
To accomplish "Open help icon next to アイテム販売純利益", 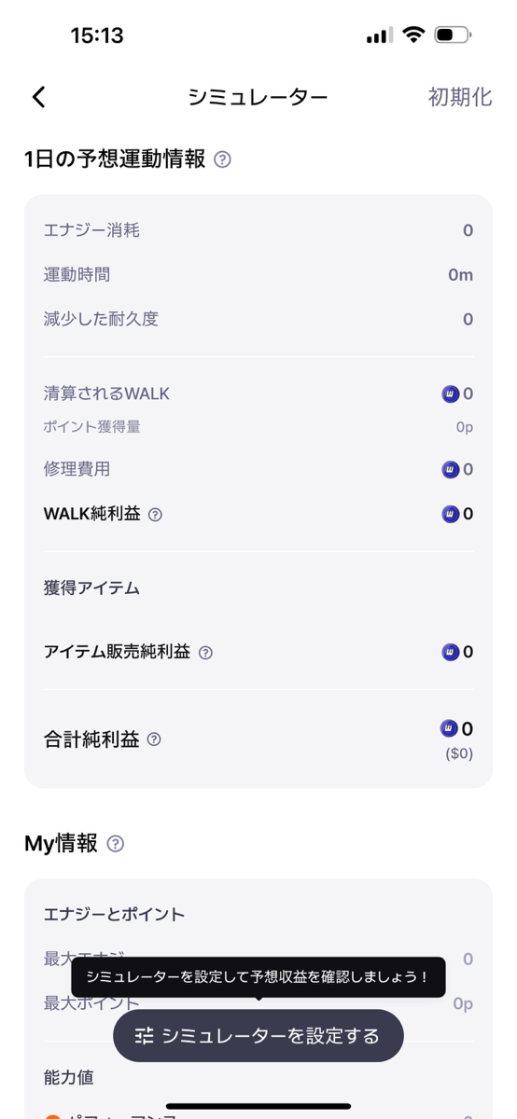I will [x=205, y=653].
